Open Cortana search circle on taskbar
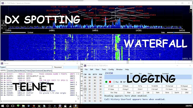Image resolution: width=193 pixels, height=108 pixels. point(8,106)
